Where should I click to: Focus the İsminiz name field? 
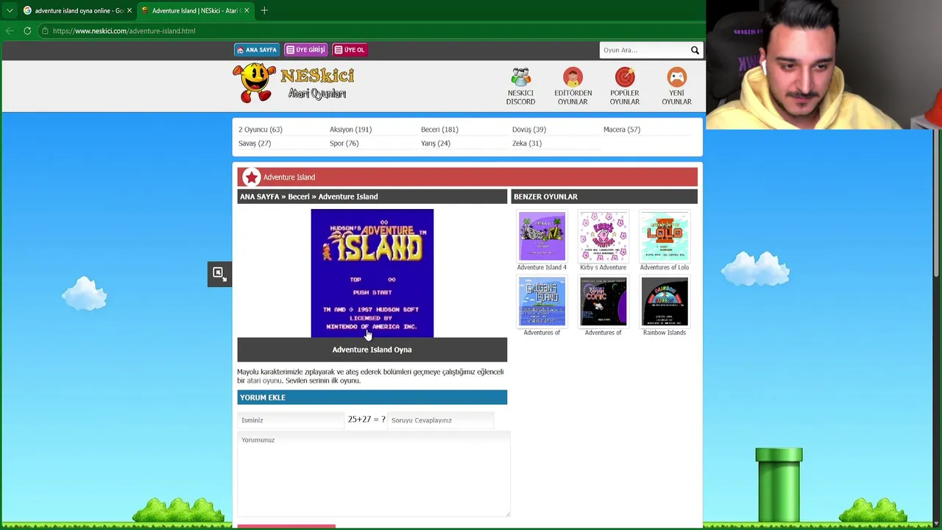click(290, 420)
